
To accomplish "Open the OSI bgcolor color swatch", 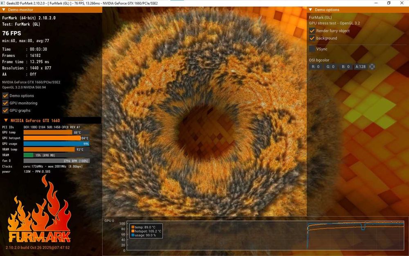I will pyautogui.click(x=372, y=67).
